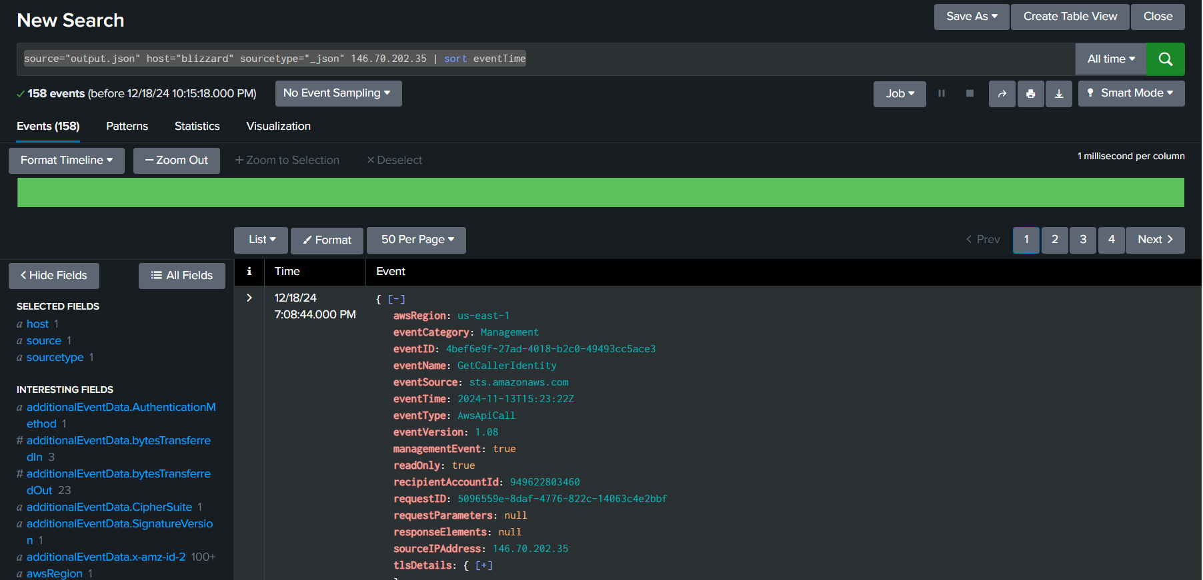Click the green timeline bar
The width and height of the screenshot is (1203, 580).
(x=600, y=192)
